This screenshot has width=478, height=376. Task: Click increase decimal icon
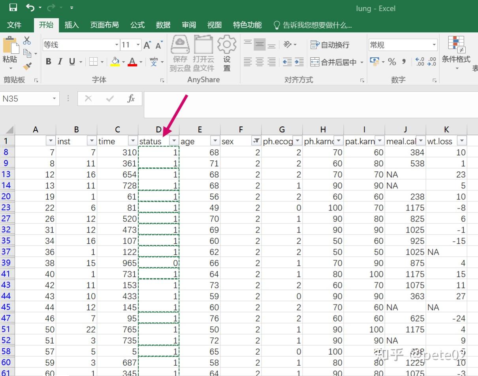(420, 62)
